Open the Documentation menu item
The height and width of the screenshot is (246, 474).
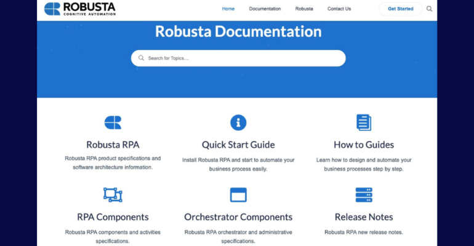pyautogui.click(x=265, y=9)
